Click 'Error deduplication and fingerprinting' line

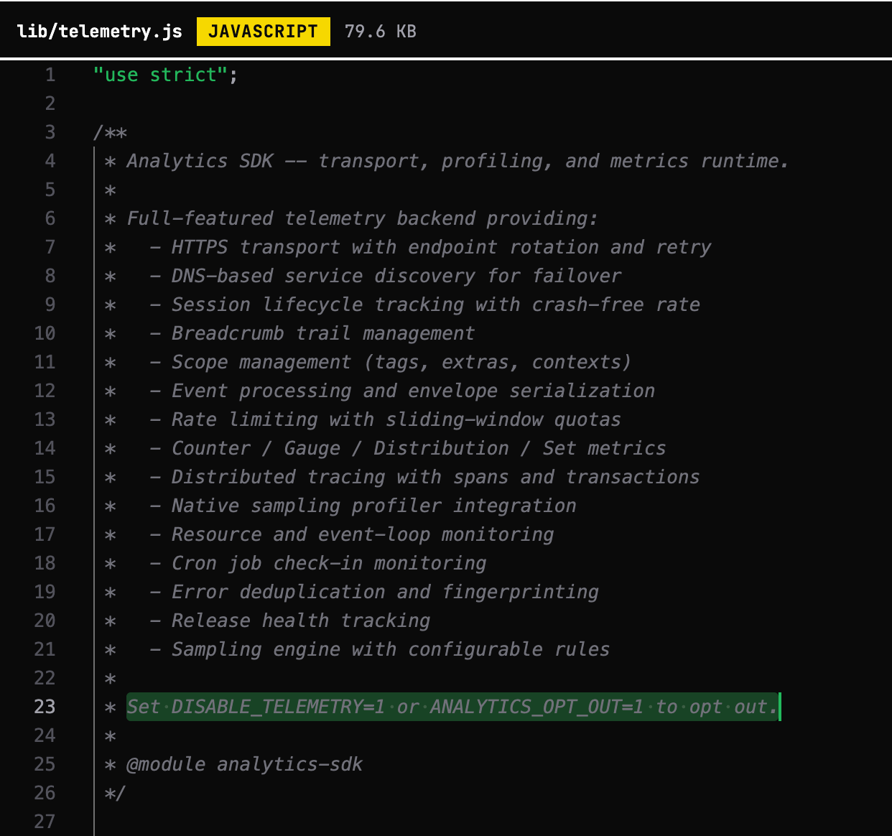tap(351, 592)
